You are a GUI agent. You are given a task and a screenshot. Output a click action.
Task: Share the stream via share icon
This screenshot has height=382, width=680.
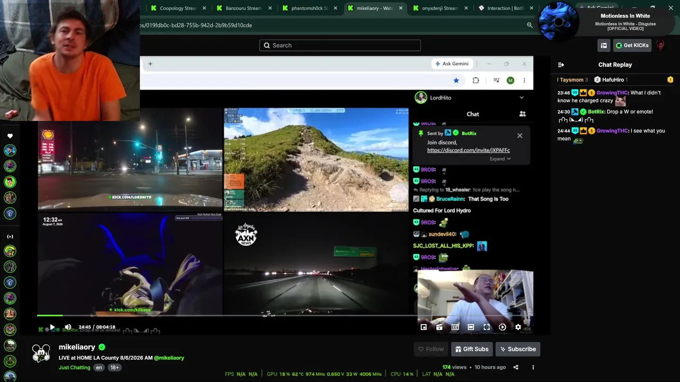(516, 367)
